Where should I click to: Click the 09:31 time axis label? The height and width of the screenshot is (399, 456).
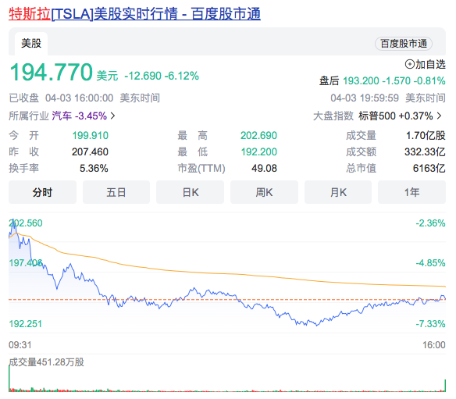pyautogui.click(x=20, y=345)
